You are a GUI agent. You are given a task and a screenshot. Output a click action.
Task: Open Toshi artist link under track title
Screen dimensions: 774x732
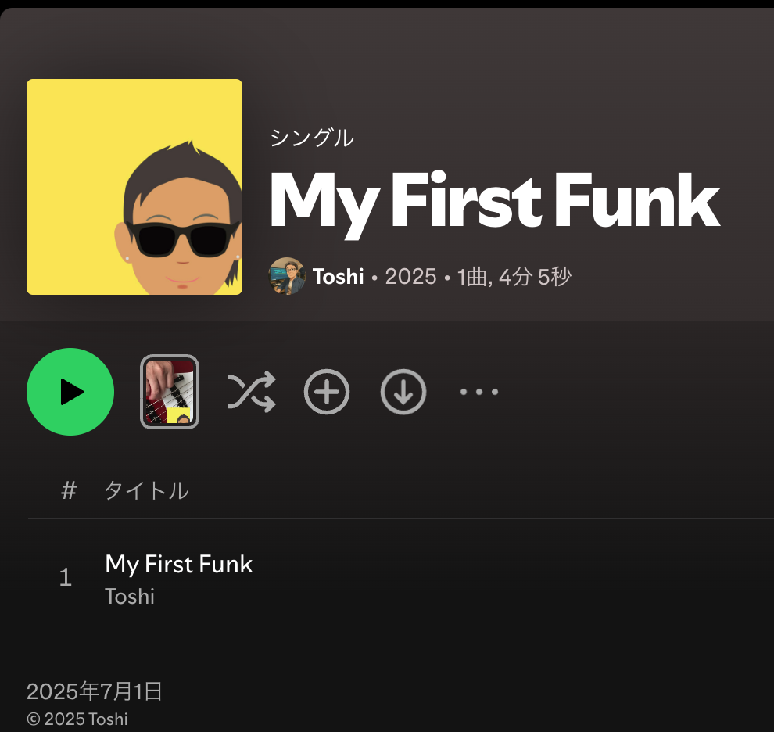pyautogui.click(x=130, y=596)
